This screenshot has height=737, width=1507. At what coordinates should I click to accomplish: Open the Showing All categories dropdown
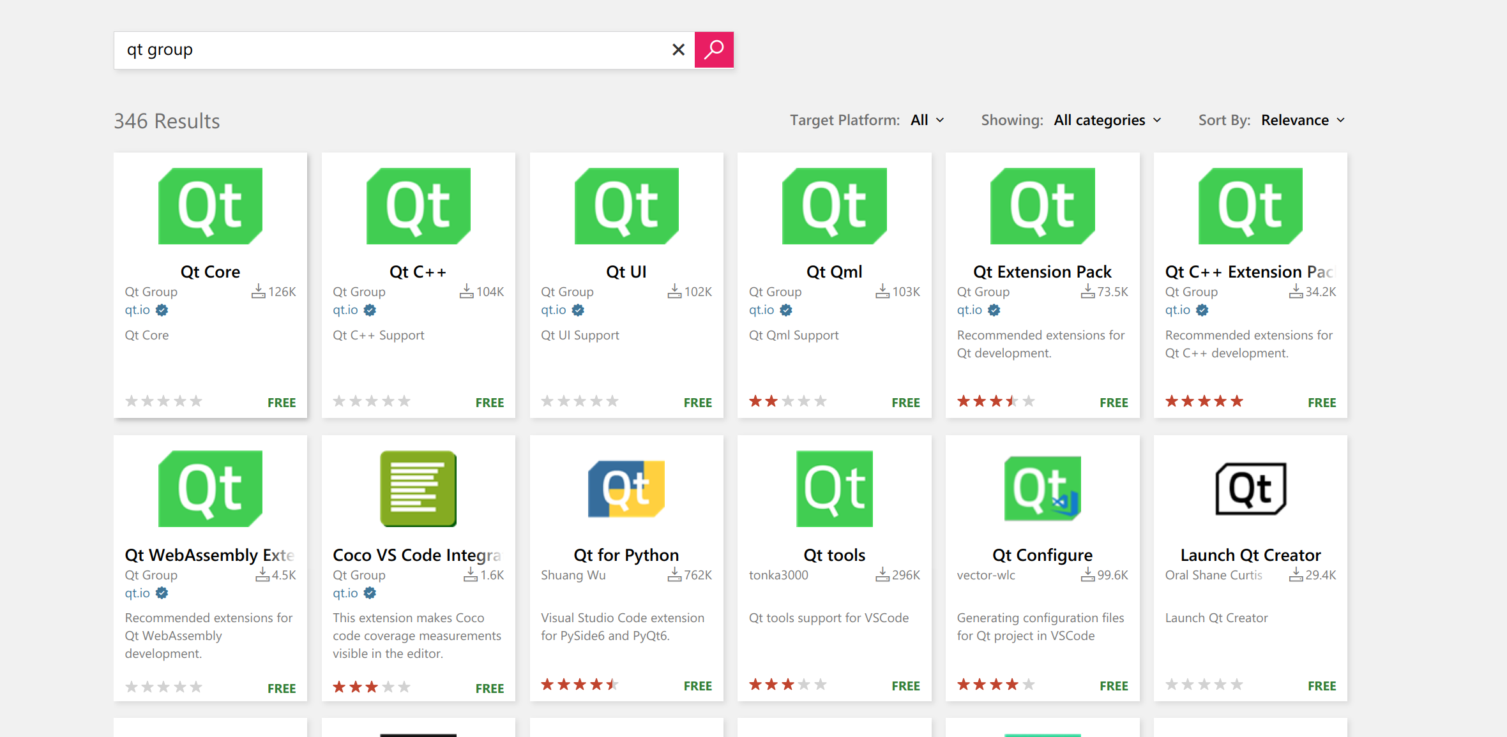(1107, 120)
